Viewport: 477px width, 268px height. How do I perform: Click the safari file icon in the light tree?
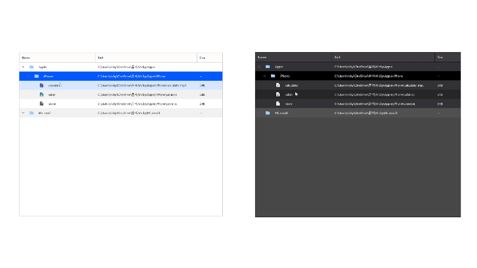(x=42, y=94)
